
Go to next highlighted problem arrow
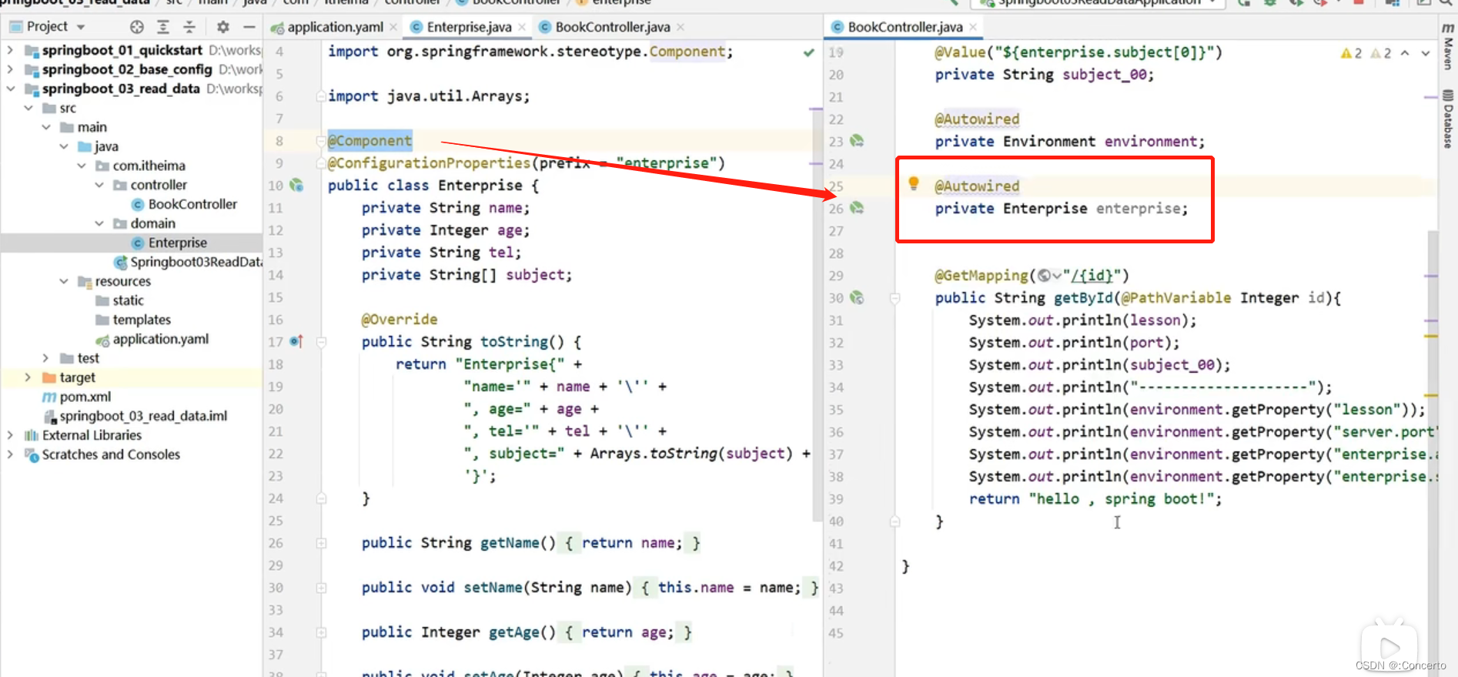click(x=1426, y=53)
